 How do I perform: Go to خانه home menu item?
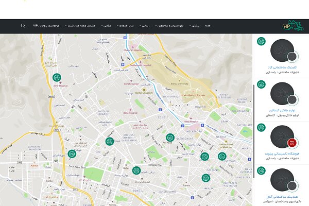point(208,26)
